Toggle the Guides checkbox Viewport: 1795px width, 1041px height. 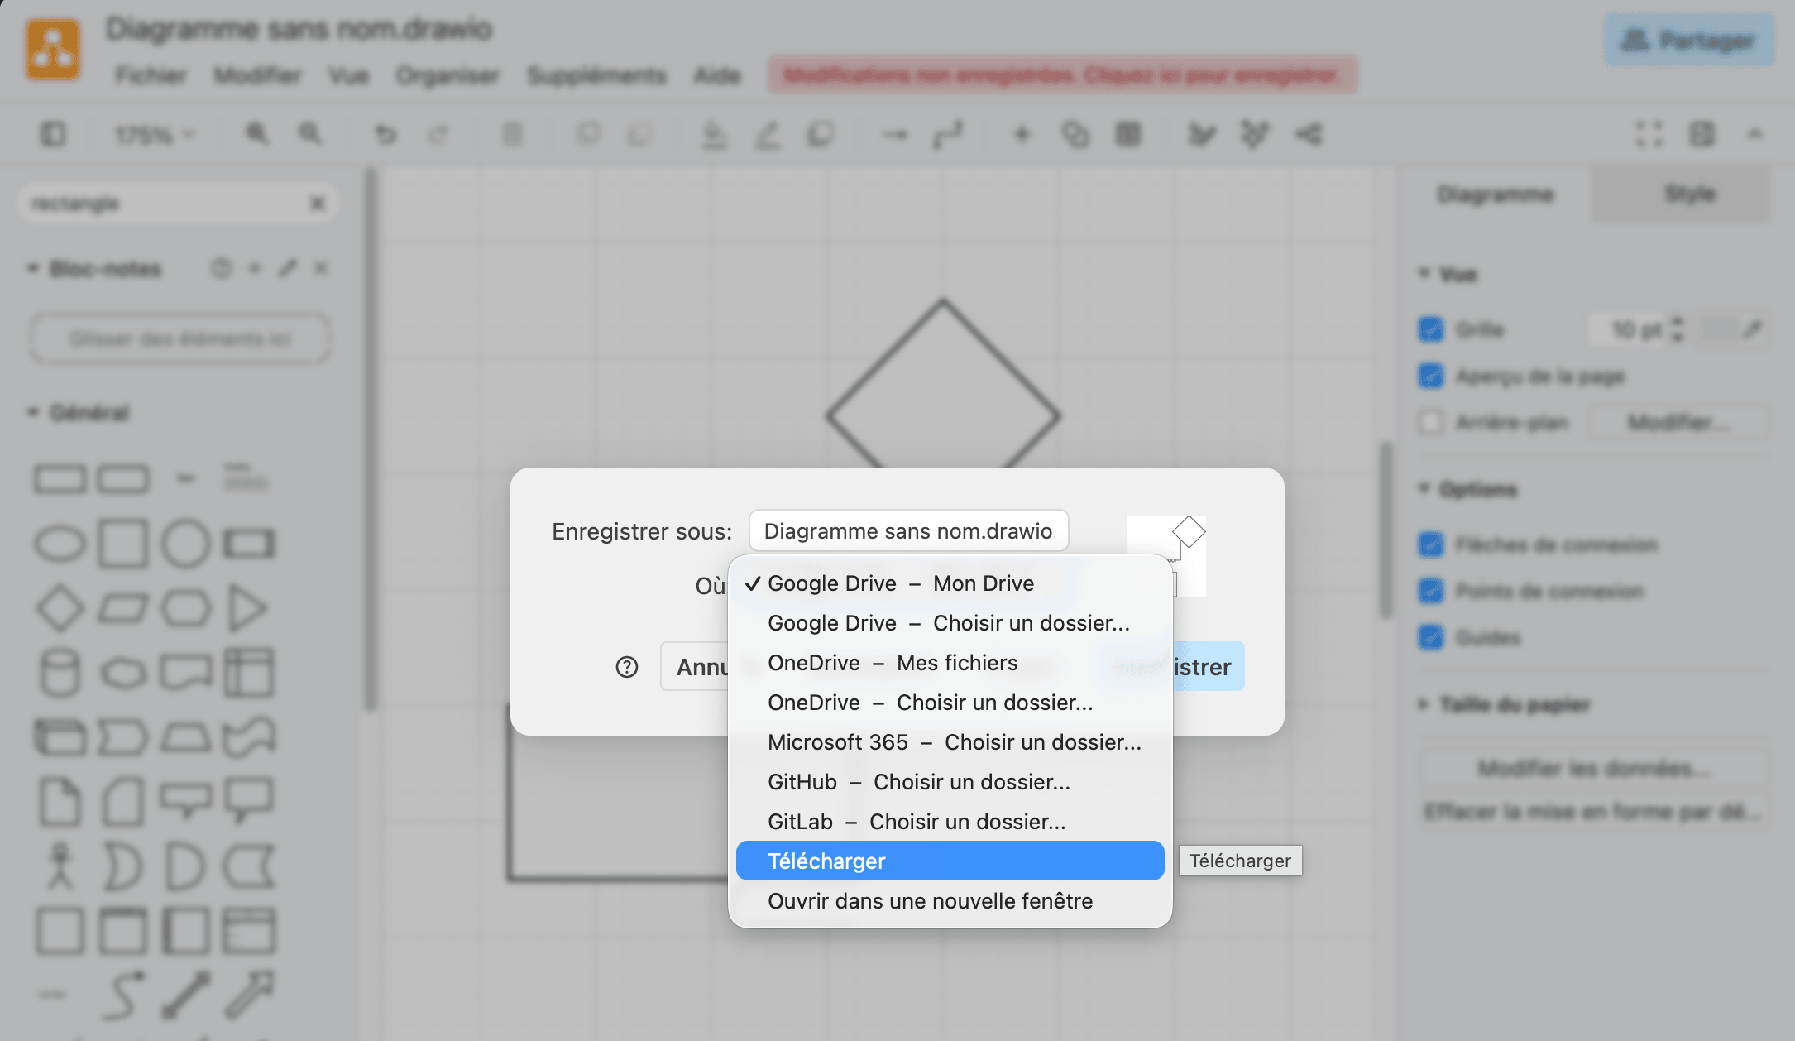[1430, 637]
